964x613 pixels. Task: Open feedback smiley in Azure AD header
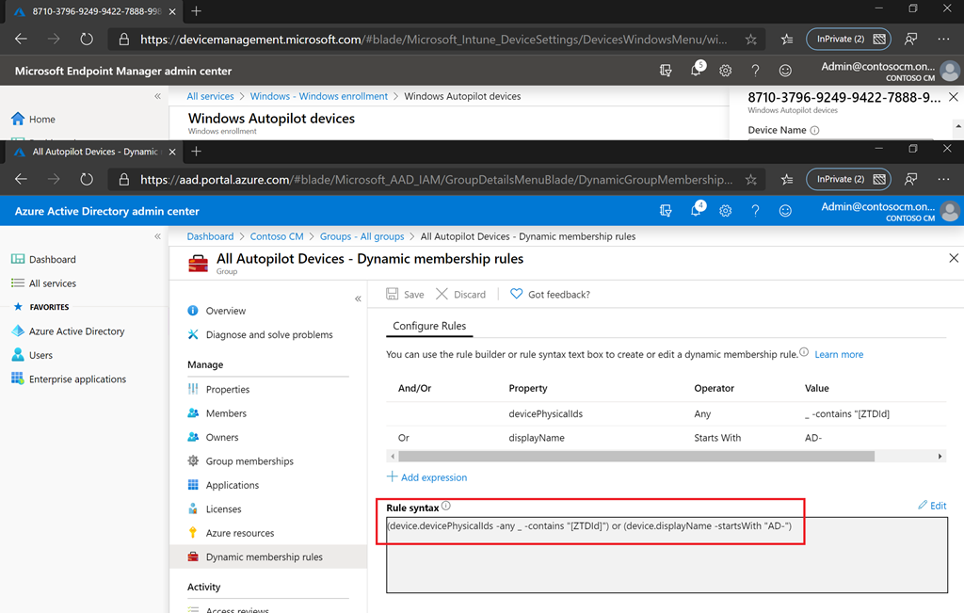(x=785, y=212)
